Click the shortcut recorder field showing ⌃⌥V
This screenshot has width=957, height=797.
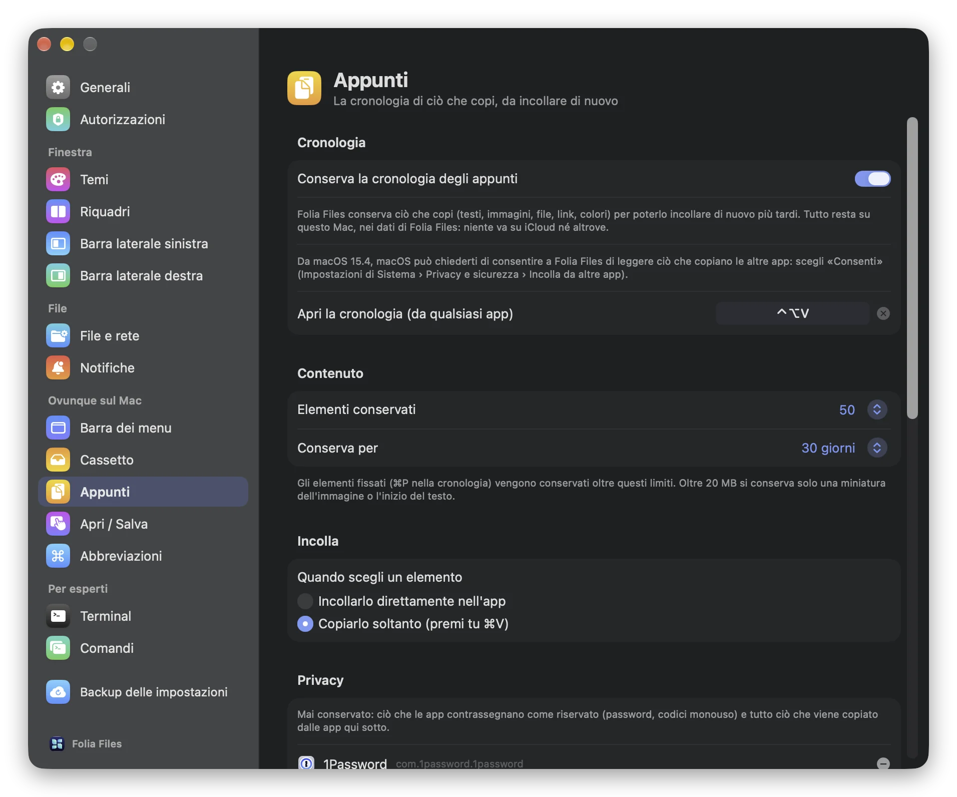[x=793, y=313]
